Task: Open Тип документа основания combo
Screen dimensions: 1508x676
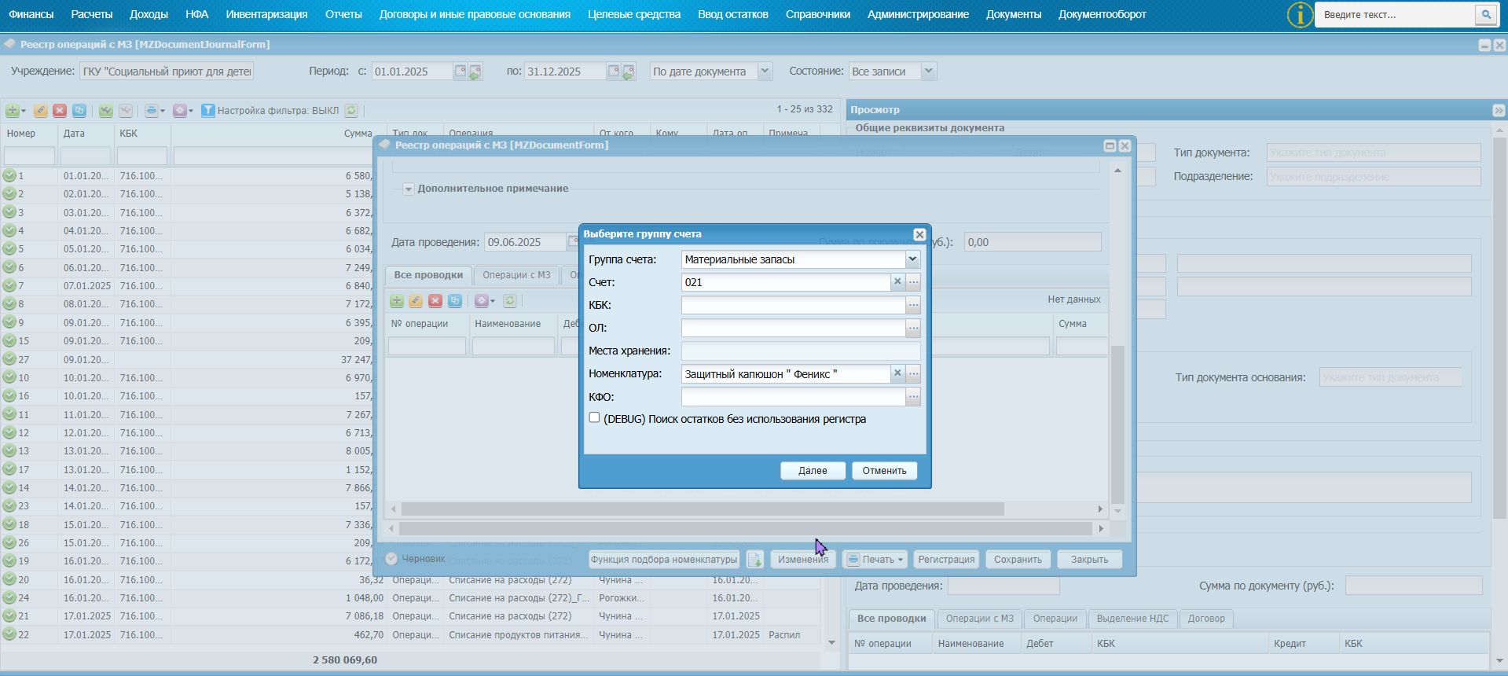Action: click(1390, 377)
